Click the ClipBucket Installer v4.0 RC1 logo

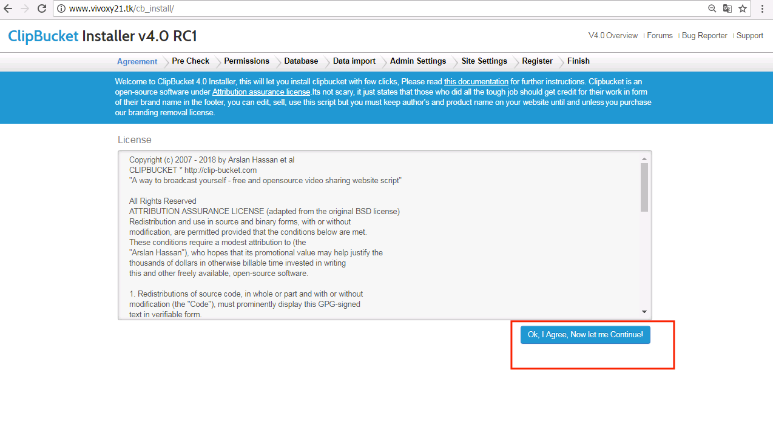tap(103, 36)
